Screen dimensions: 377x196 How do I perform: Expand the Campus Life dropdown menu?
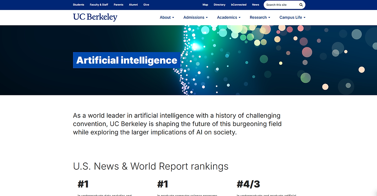(x=292, y=17)
